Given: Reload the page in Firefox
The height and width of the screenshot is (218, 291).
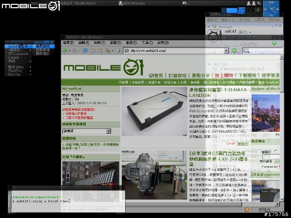Looking at the screenshot, I should 85,50.
